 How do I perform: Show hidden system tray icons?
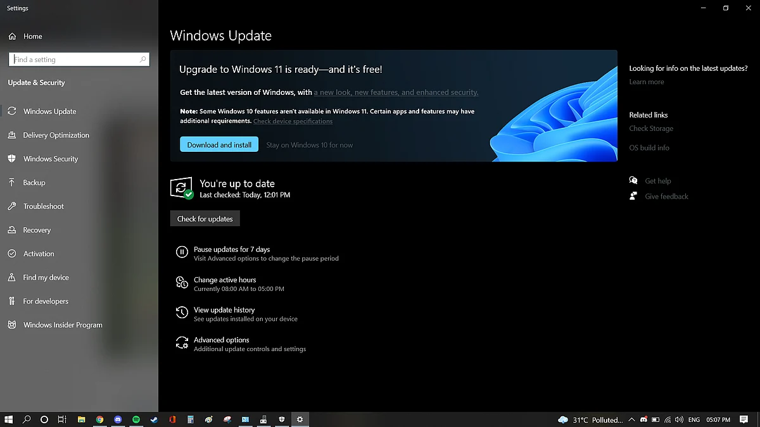pyautogui.click(x=631, y=420)
